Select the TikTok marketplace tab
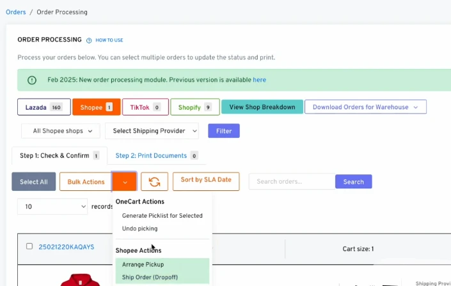 145,107
